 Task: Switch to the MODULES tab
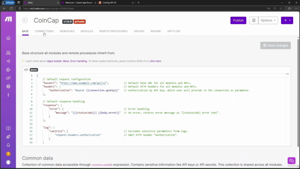(x=87, y=31)
